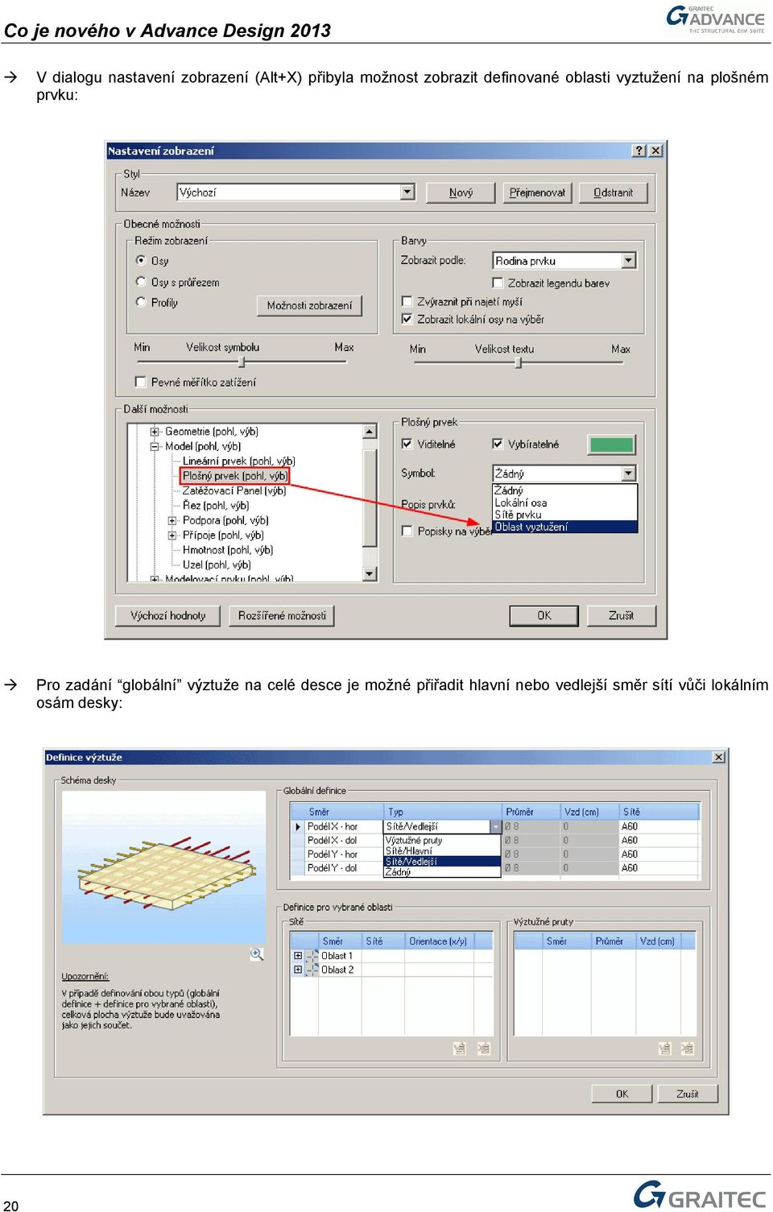The image size is (773, 1212).
Task: Open the Název style dropdown
Action: (407, 192)
